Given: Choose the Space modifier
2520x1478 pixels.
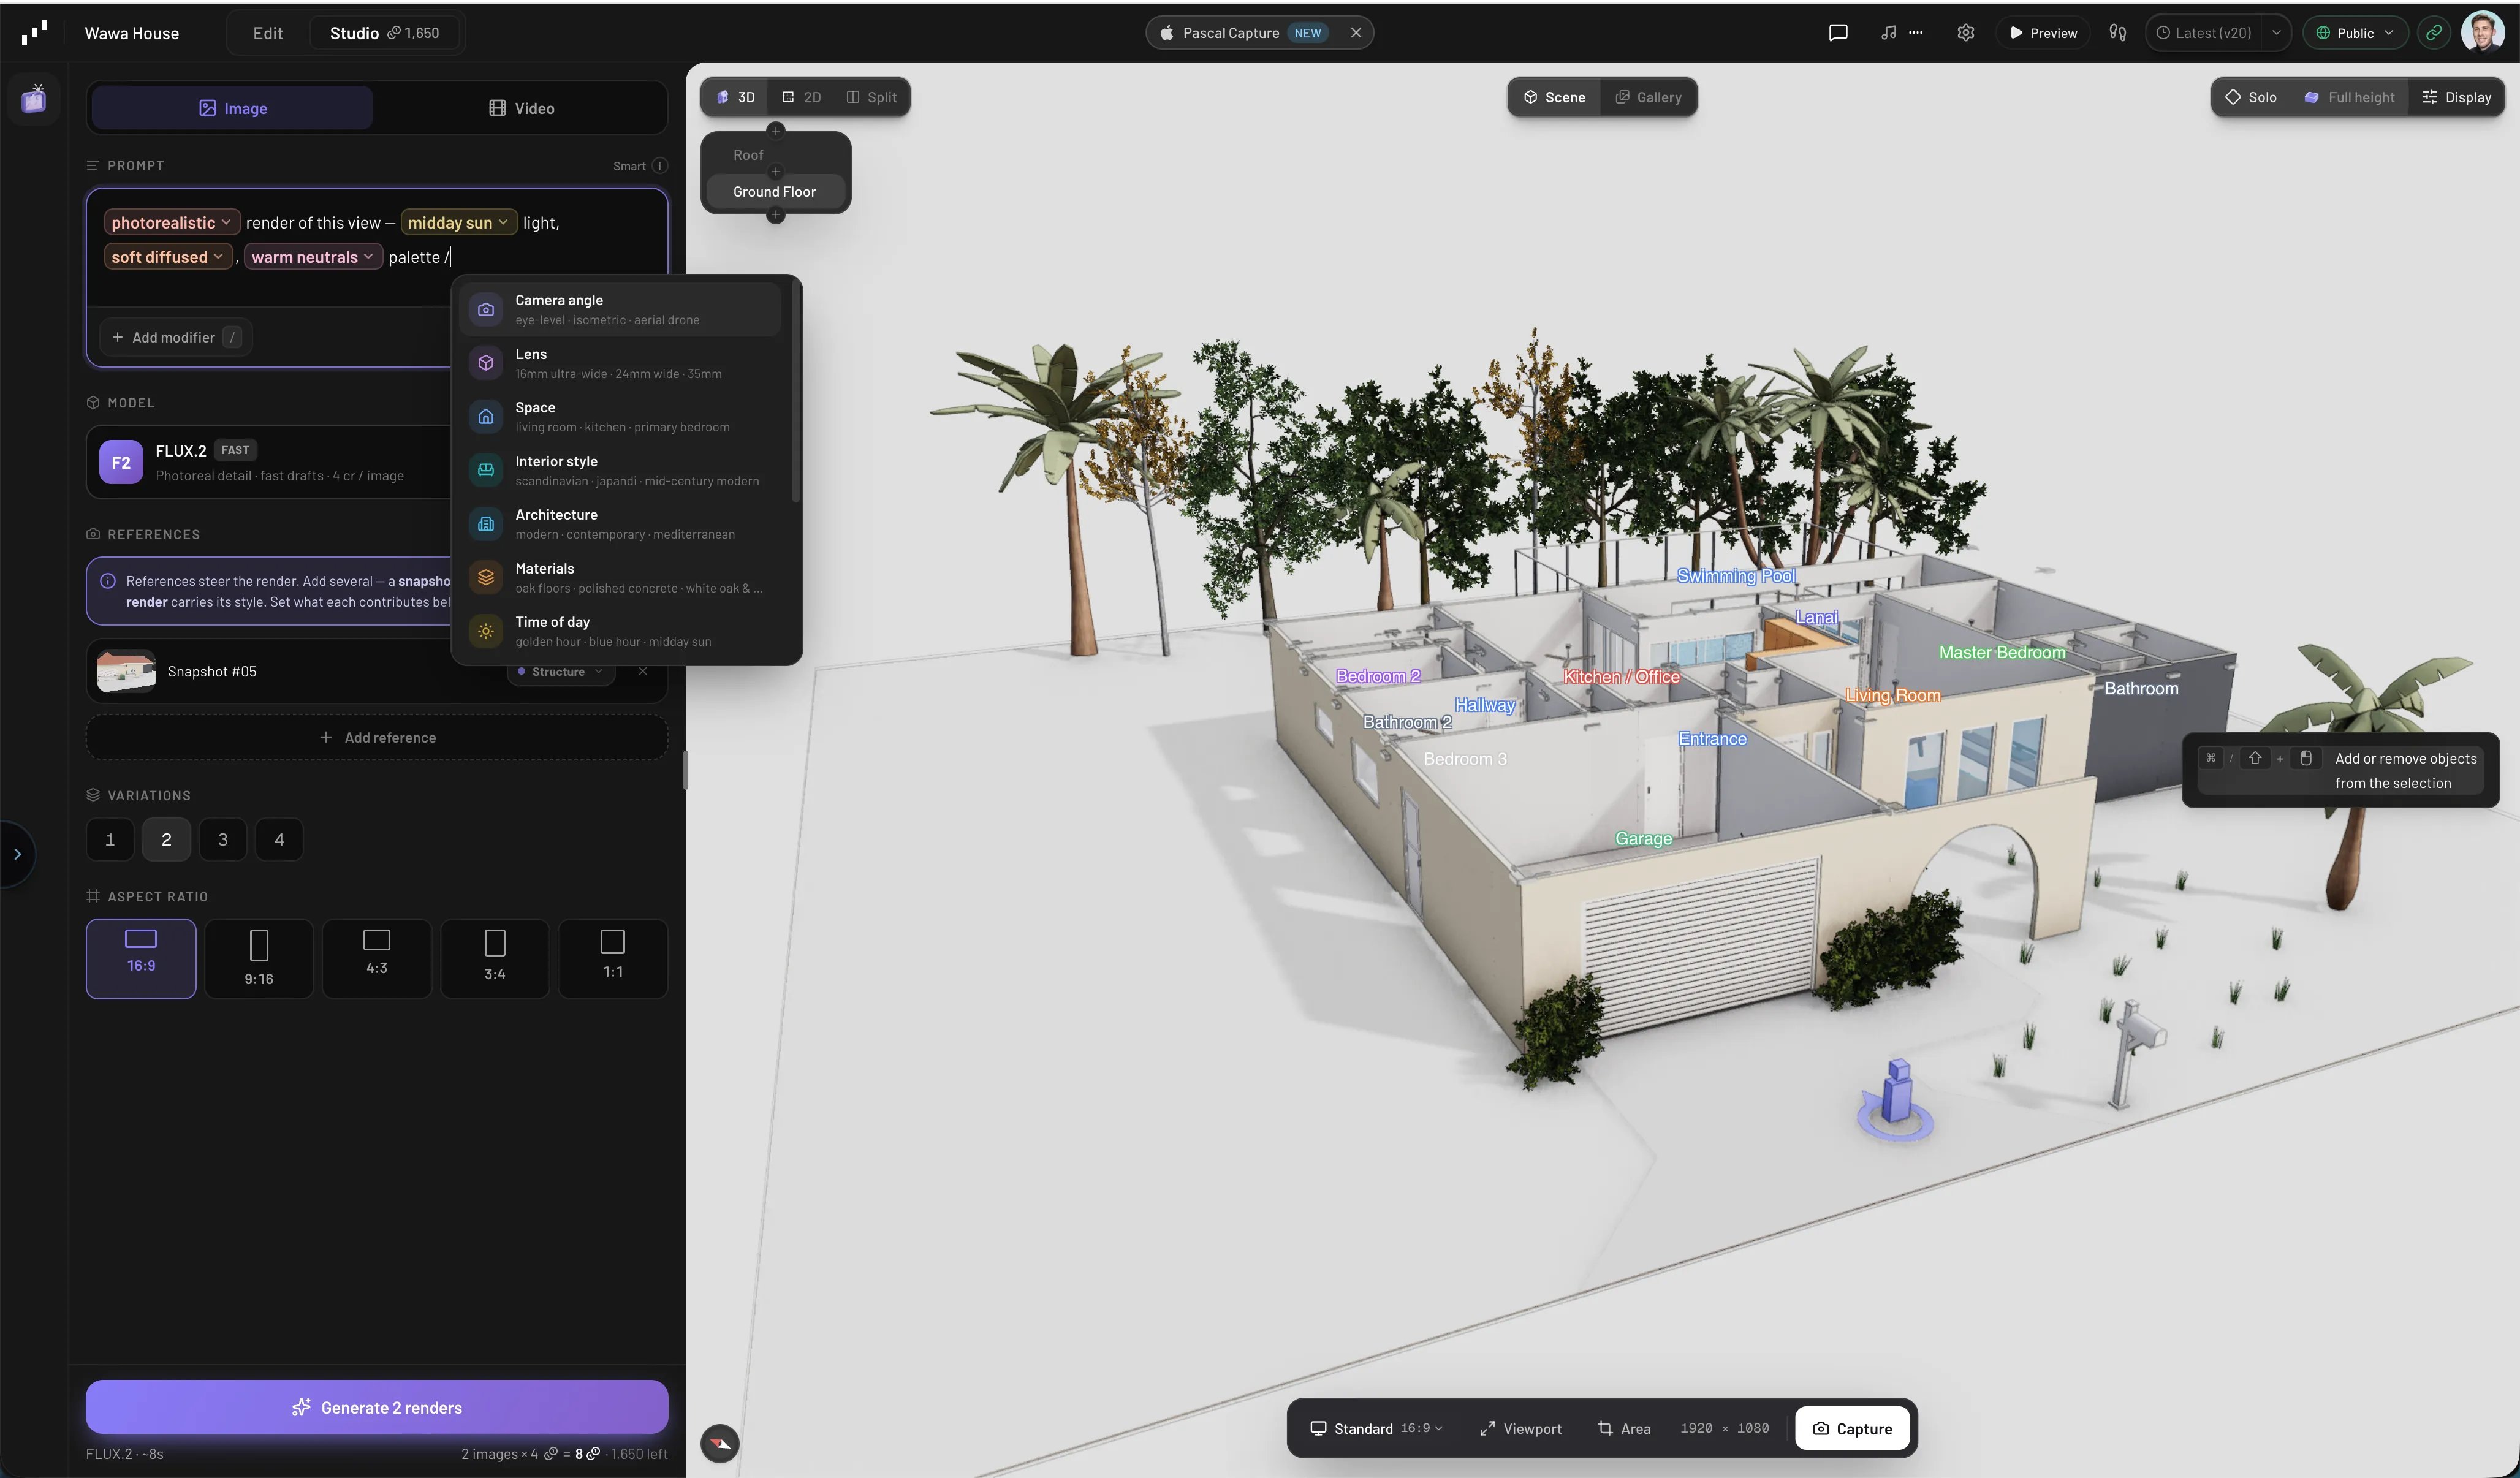Looking at the screenshot, I should click(620, 417).
